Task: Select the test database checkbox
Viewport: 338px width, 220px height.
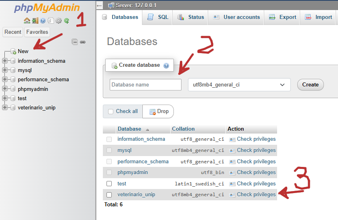Action: [x=109, y=183]
